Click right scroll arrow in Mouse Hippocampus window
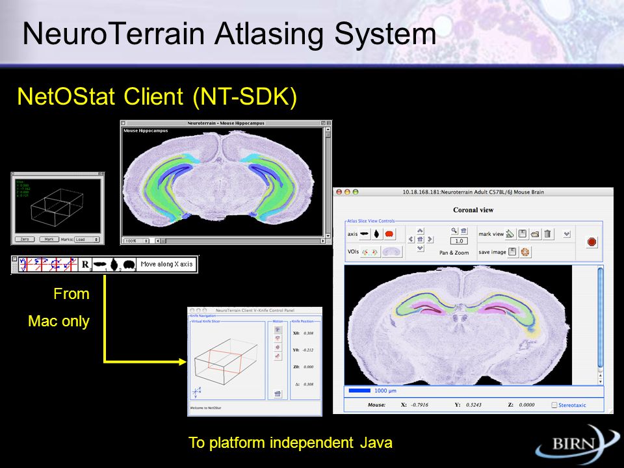The image size is (624, 468). point(323,240)
